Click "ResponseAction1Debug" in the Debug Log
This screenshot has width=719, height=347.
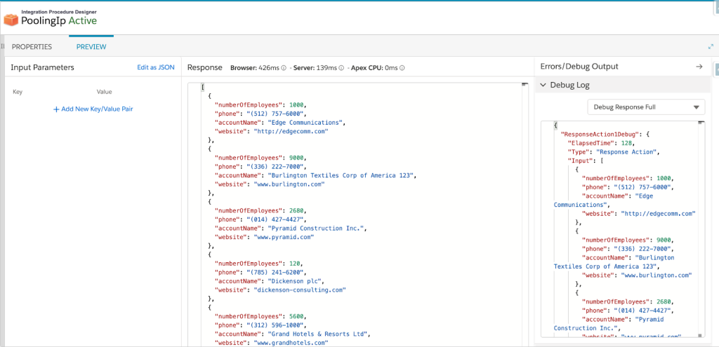[600, 135]
